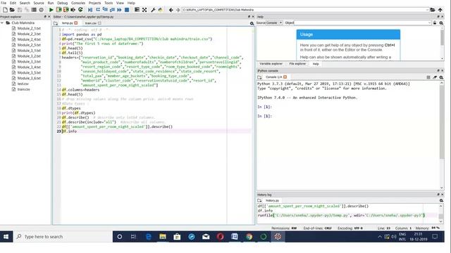Open the Help pane options

click(441, 22)
